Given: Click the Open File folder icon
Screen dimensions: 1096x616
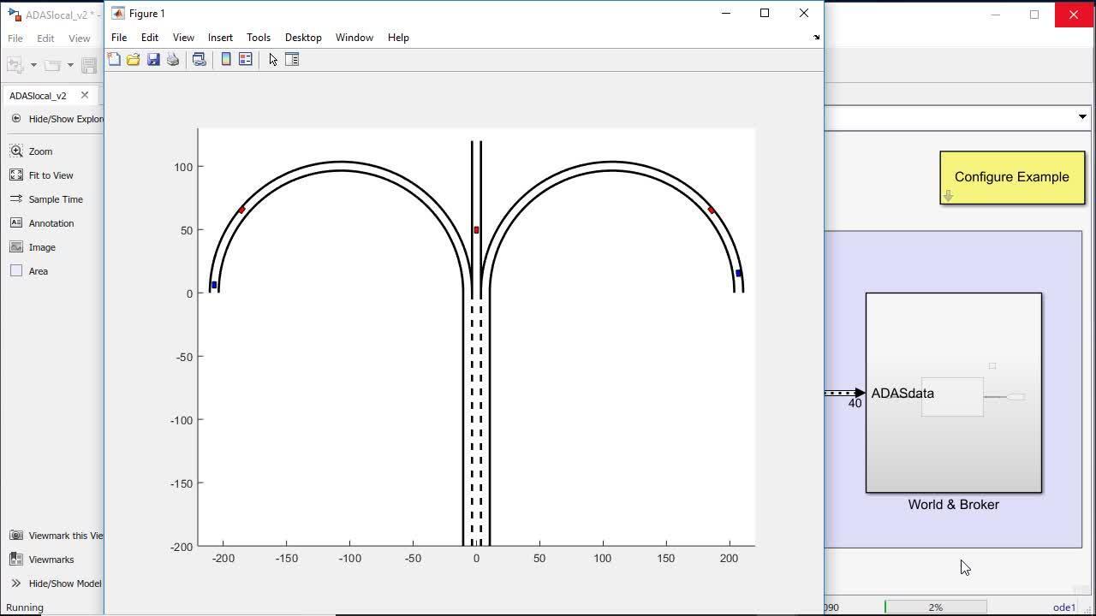Looking at the screenshot, I should [134, 59].
